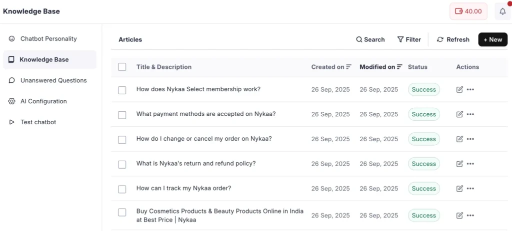Open 'How can I track my Nykaa order?'
The height and width of the screenshot is (231, 512).
point(184,188)
